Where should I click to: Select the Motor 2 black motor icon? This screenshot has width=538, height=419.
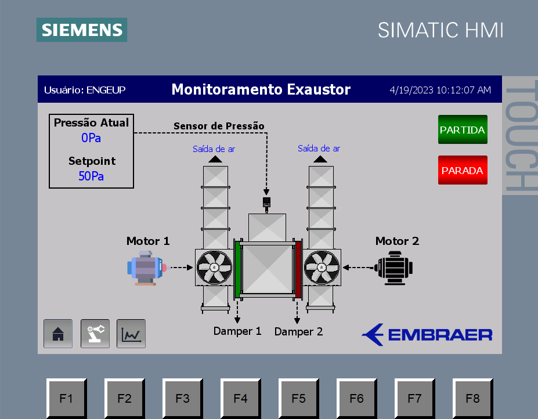click(393, 268)
